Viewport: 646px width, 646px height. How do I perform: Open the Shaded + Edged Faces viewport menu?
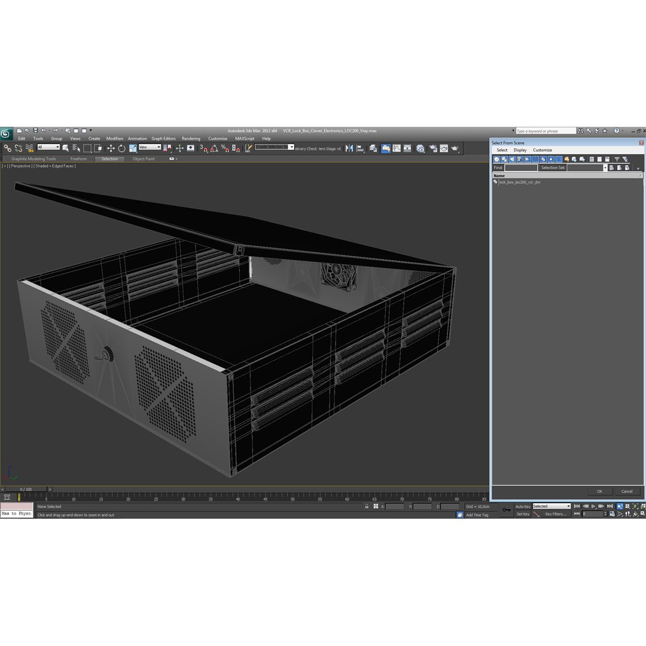pyautogui.click(x=54, y=166)
